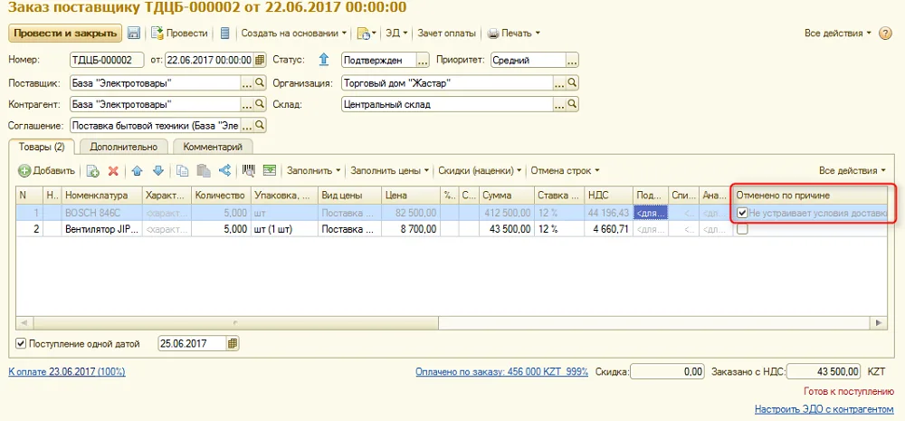Select cell Вентилятор JIP... in Номенклатура column

click(102, 229)
